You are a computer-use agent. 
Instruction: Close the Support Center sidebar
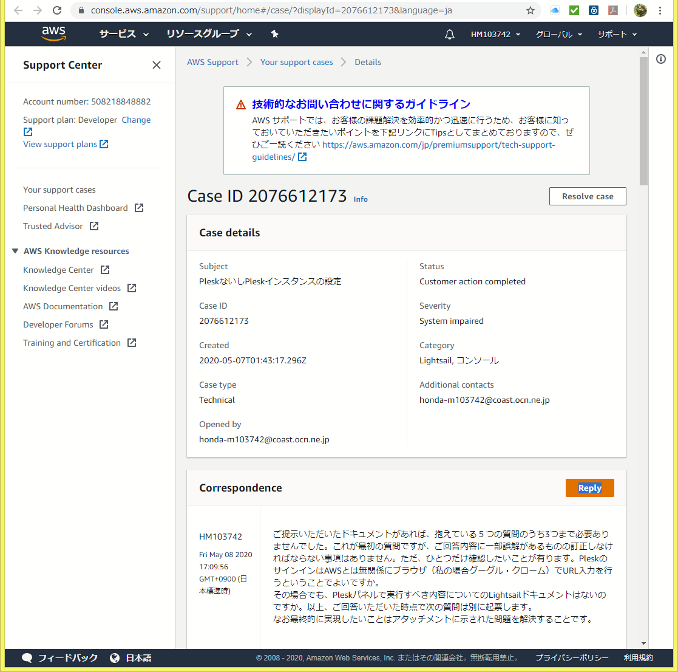point(157,65)
